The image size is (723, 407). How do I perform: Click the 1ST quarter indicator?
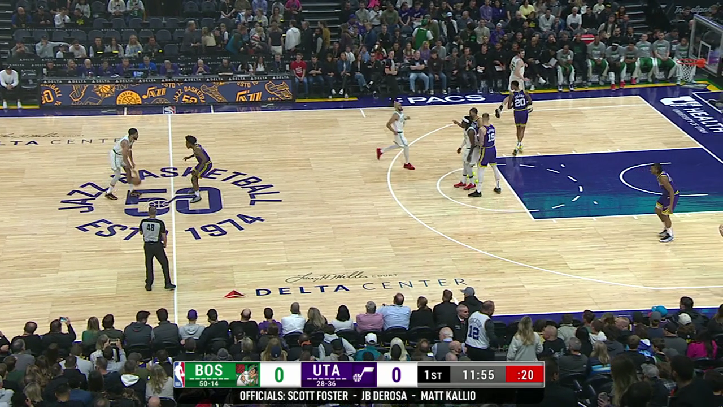point(433,374)
